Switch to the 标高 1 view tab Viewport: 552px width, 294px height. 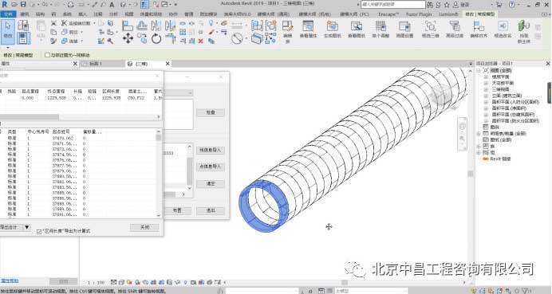[x=102, y=64]
